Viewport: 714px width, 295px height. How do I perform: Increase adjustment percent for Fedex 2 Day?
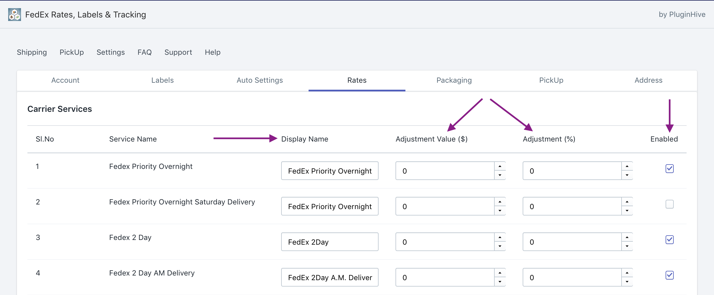pyautogui.click(x=627, y=237)
